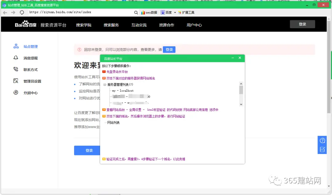This screenshot has height=195, width=332.
Task: Click the browser forward arrow
Action: [13, 13]
